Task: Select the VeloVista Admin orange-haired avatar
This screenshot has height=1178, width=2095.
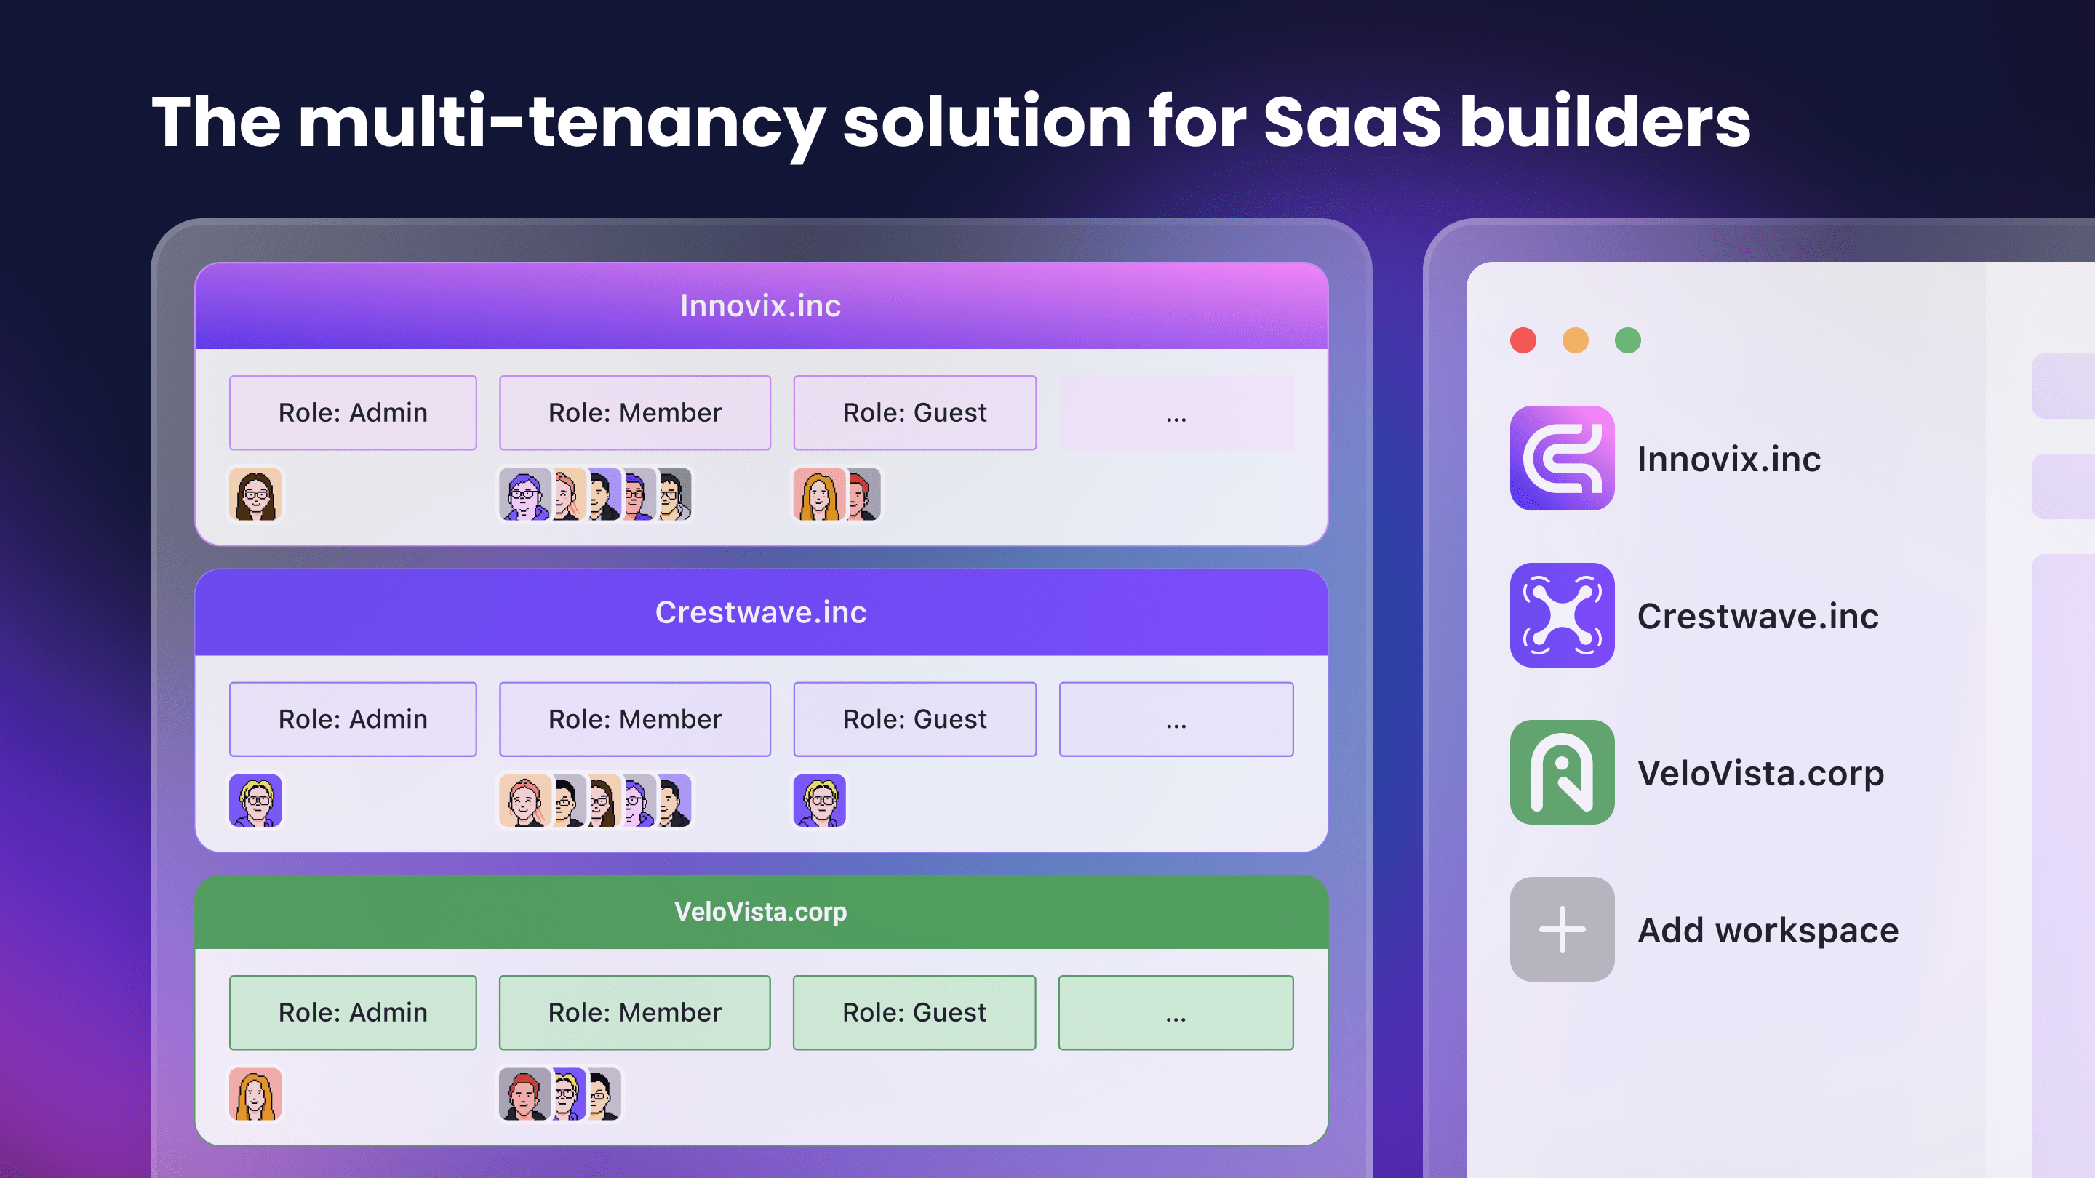Action: pyautogui.click(x=255, y=1094)
